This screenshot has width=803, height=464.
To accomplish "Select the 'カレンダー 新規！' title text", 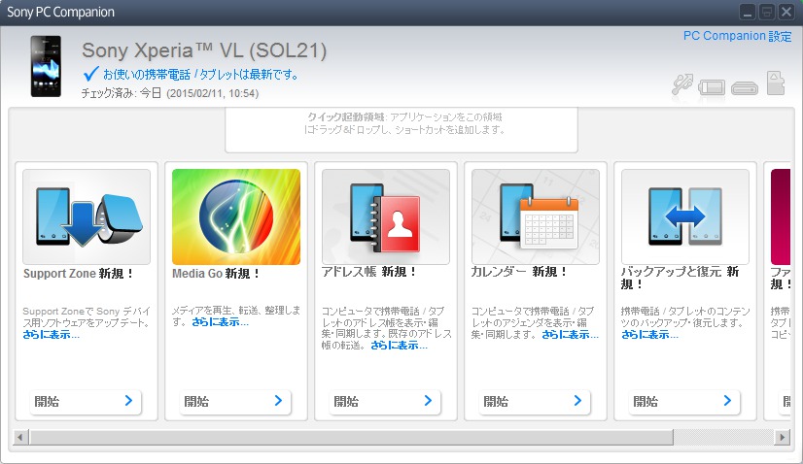I will tap(519, 272).
